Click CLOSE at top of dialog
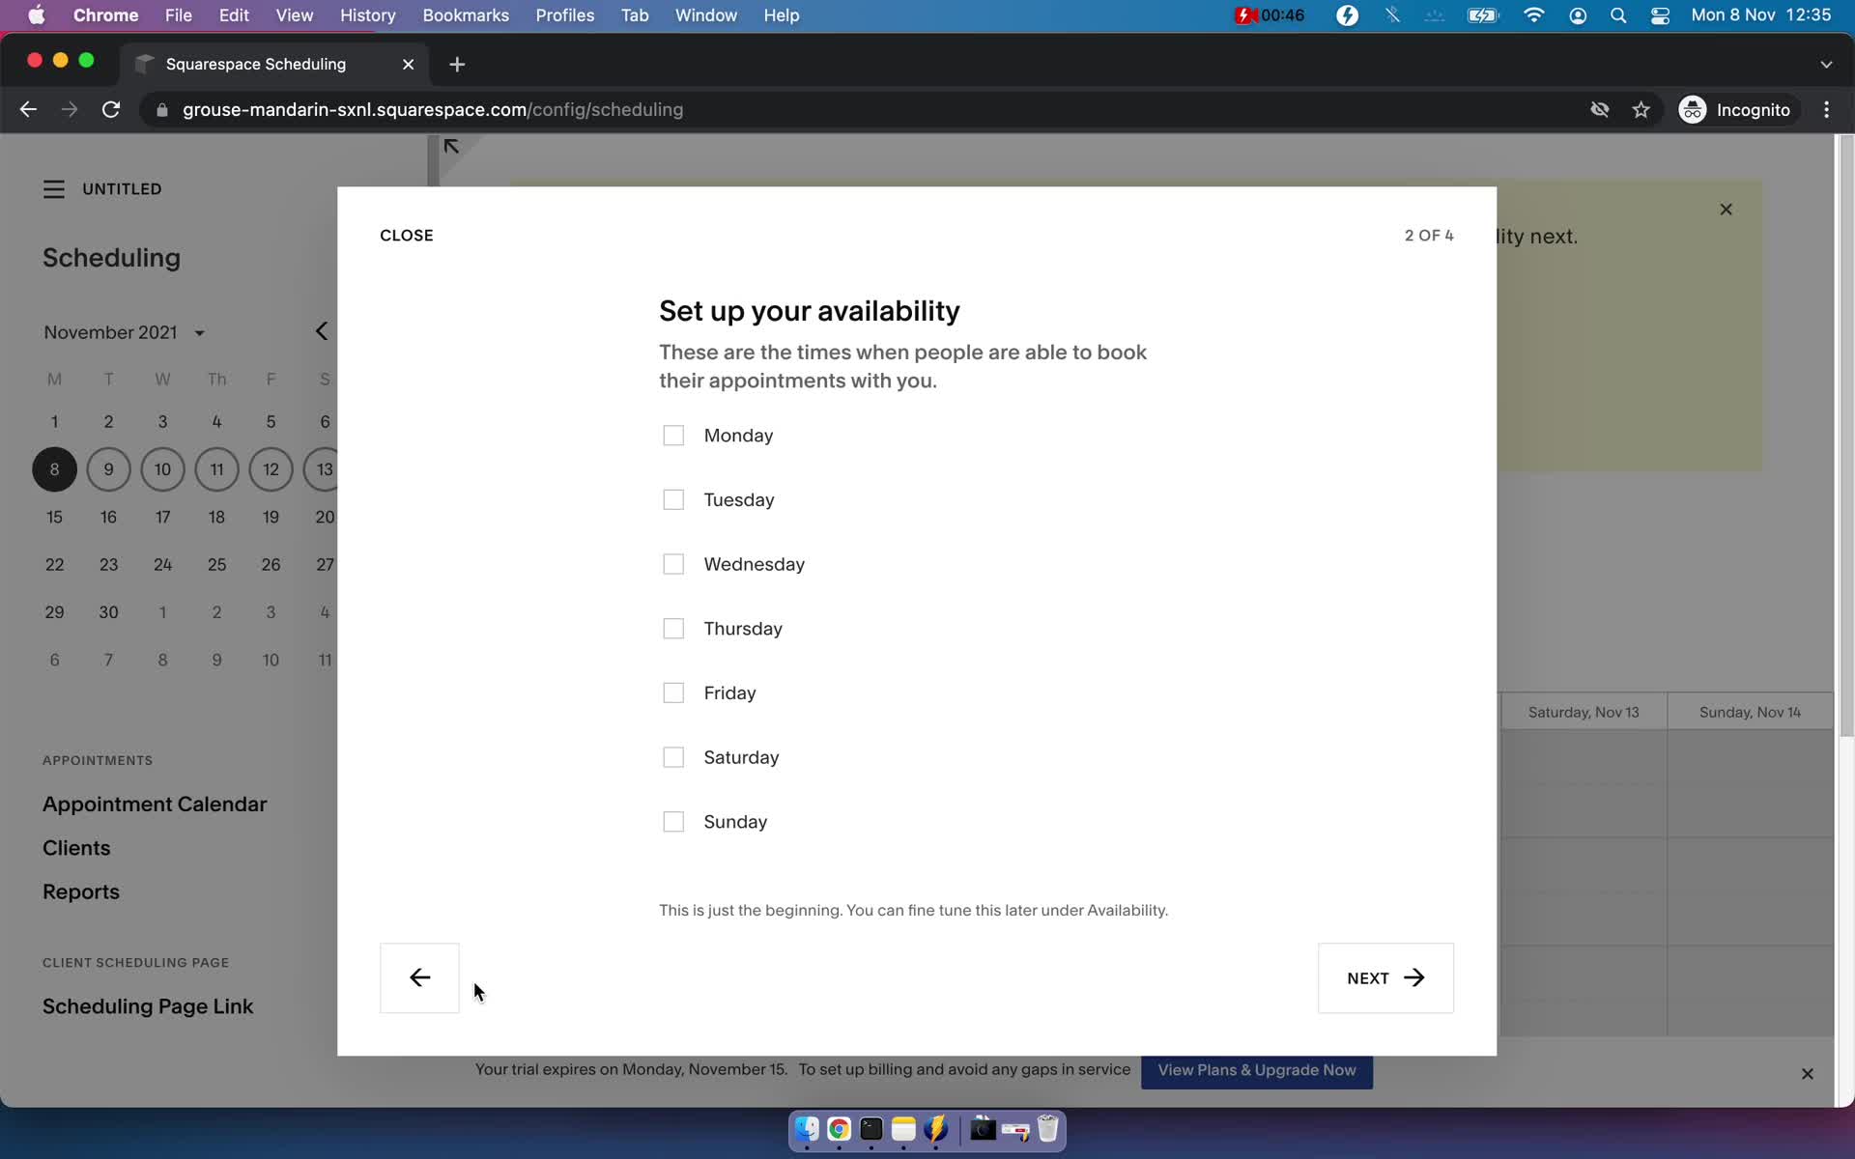This screenshot has width=1855, height=1159. (x=407, y=236)
